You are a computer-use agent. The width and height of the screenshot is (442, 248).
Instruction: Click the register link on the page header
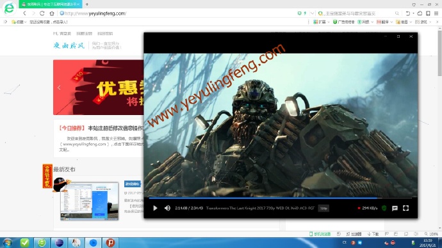tap(85, 33)
